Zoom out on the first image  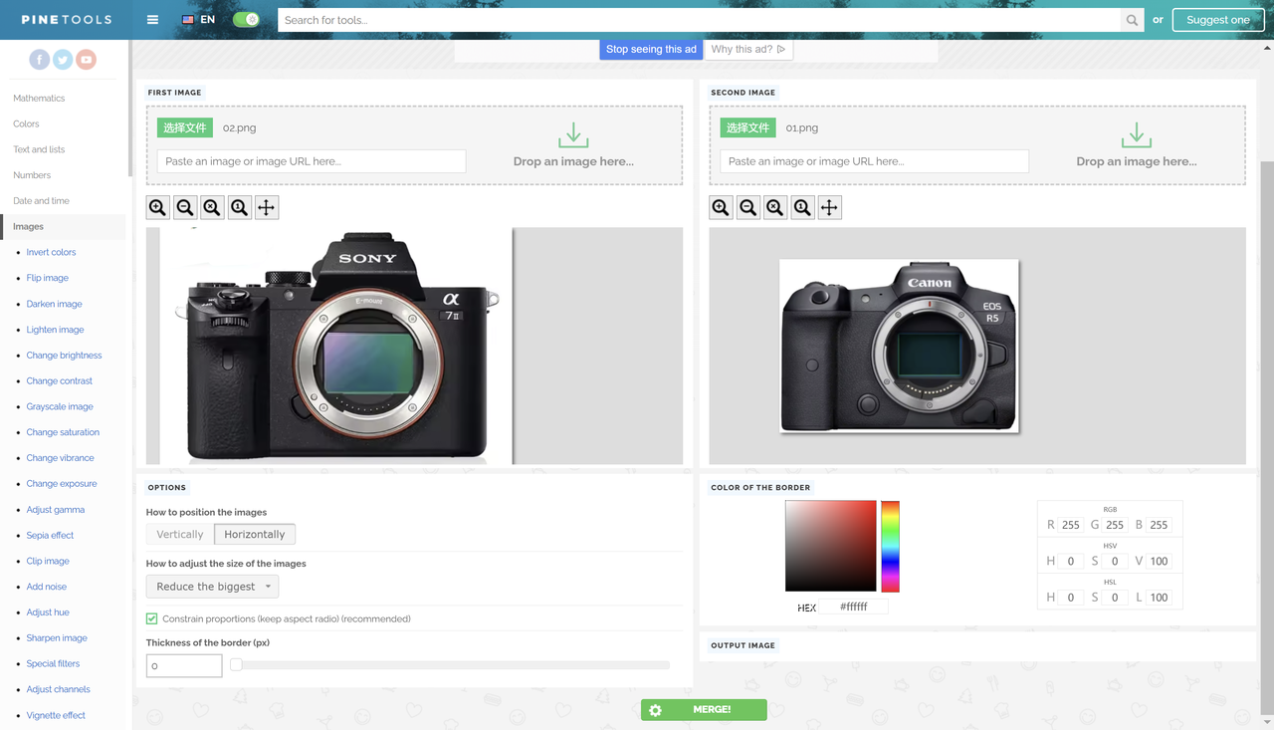[x=185, y=207]
